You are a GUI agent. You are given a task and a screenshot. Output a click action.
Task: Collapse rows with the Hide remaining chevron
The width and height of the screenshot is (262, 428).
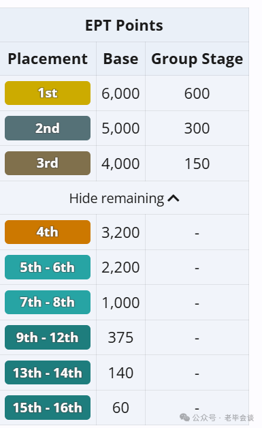pyautogui.click(x=174, y=198)
